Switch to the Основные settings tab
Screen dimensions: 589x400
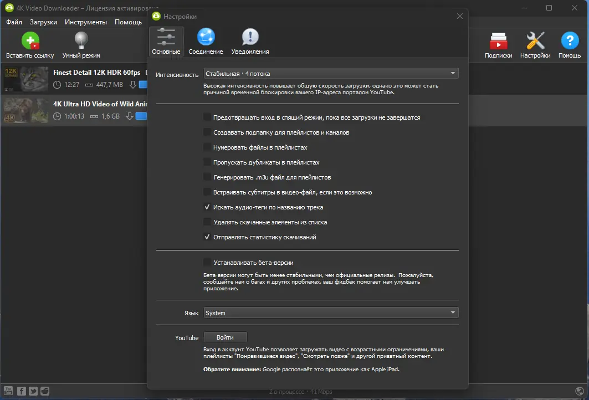pyautogui.click(x=166, y=42)
